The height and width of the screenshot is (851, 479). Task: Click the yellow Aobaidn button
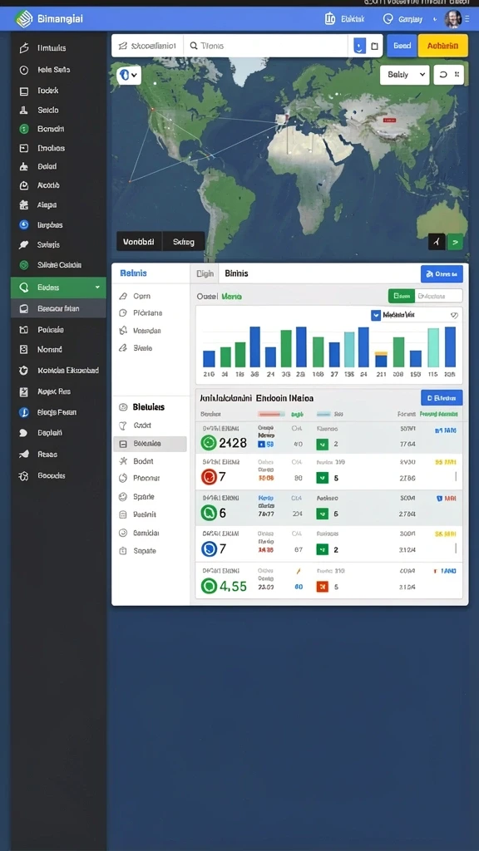pos(442,47)
